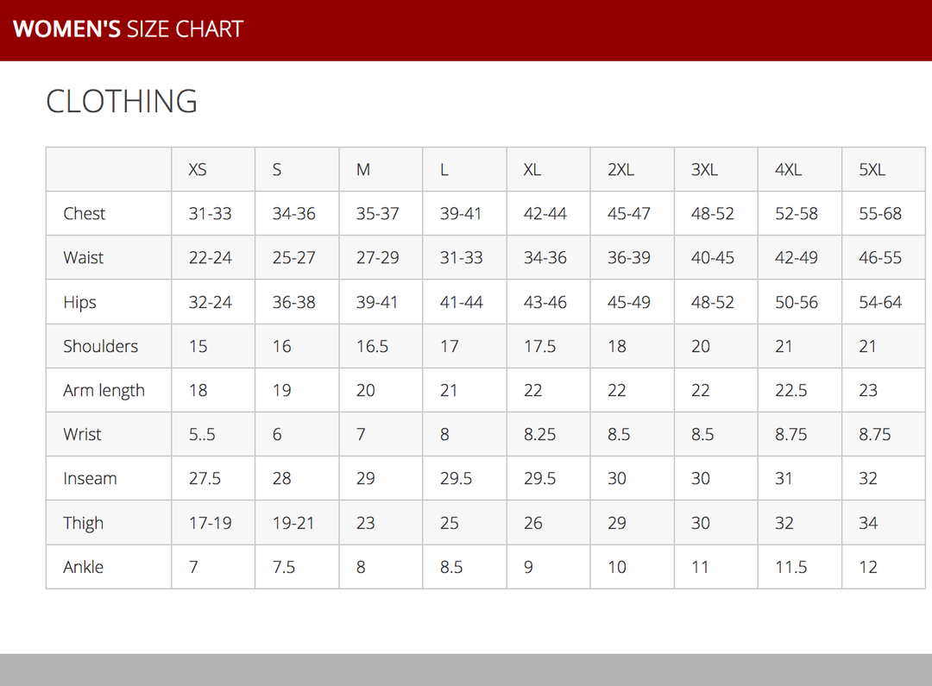Viewport: 932px width, 686px height.
Task: Click the Shoulders row label
Action: 100,347
